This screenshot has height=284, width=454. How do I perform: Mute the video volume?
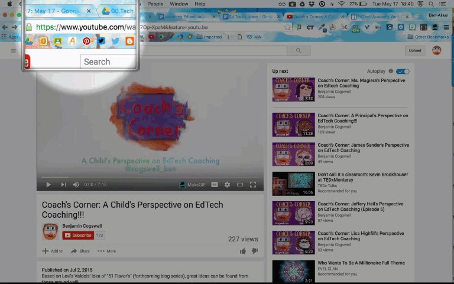coord(76,185)
